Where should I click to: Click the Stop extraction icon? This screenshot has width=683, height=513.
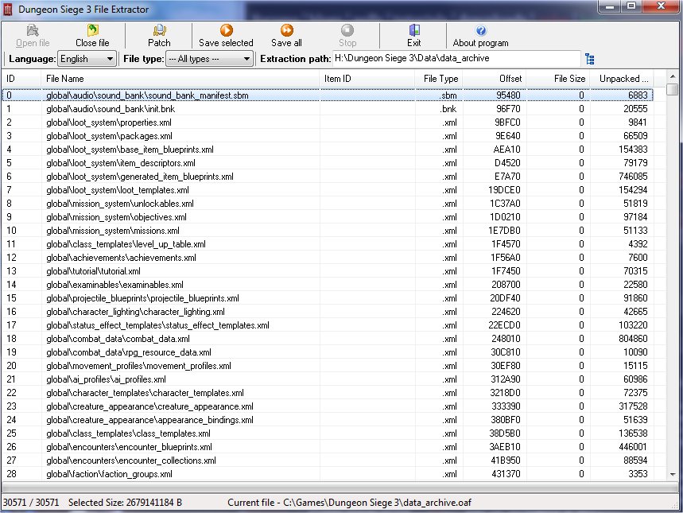(x=347, y=30)
